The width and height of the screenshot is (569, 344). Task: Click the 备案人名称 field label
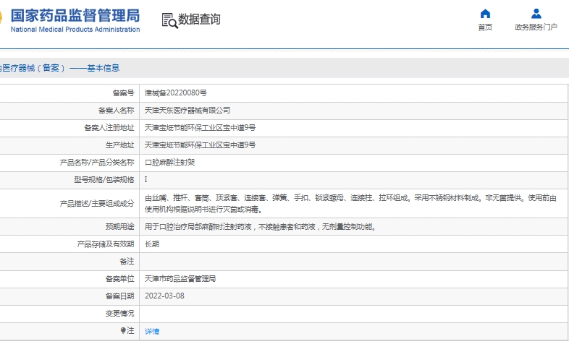click(x=116, y=111)
